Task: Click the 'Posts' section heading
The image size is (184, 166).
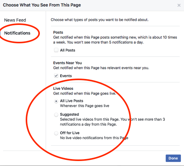Action: coord(58,32)
